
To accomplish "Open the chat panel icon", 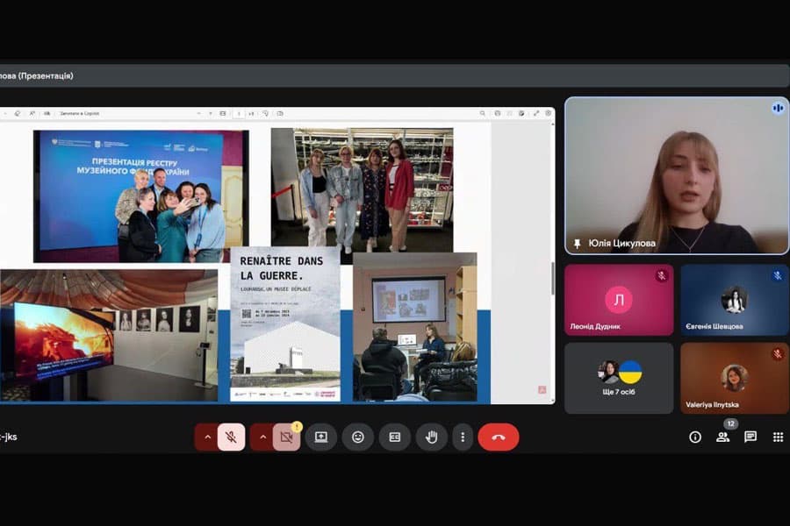I will [750, 437].
